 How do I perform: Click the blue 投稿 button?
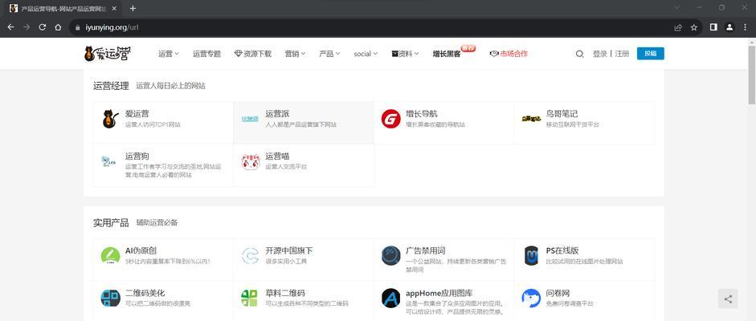(x=651, y=54)
